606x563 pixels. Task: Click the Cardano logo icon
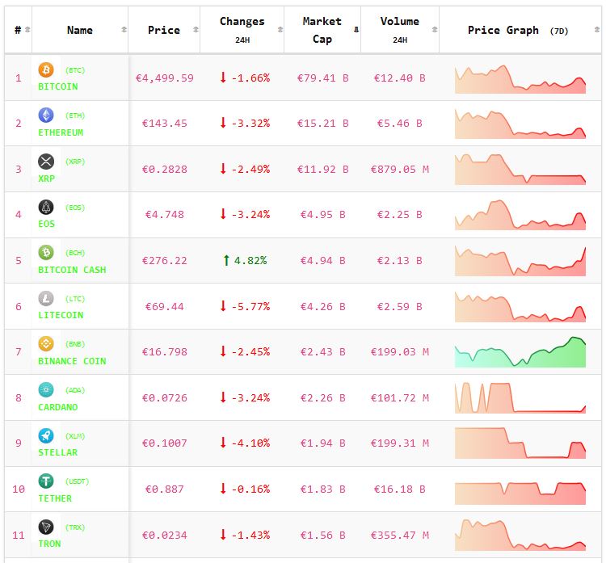click(x=46, y=390)
